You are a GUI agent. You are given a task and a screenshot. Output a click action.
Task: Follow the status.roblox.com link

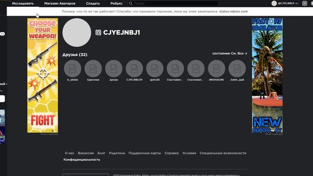pyautogui.click(x=233, y=11)
